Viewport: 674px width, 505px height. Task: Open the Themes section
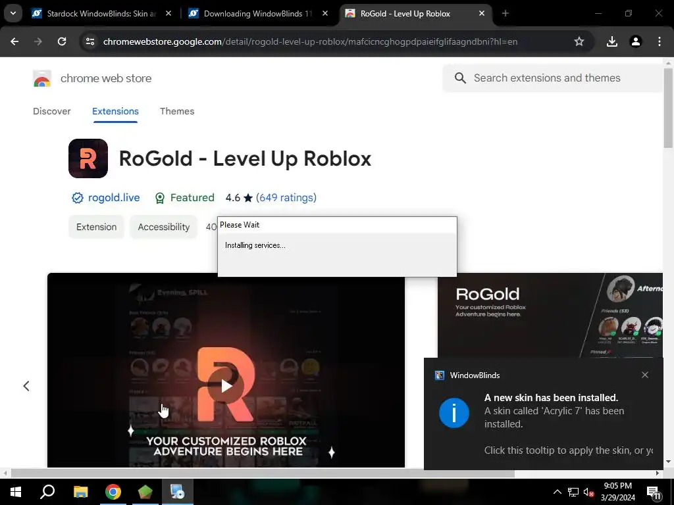pos(177,111)
